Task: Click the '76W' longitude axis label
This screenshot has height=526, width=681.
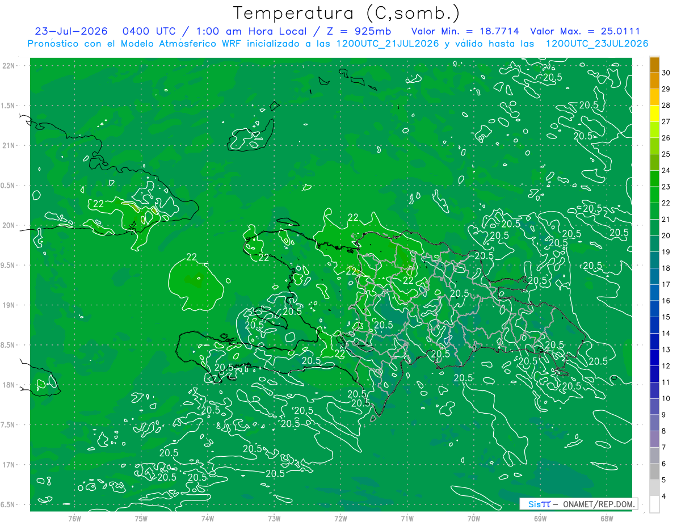Action: click(x=74, y=519)
